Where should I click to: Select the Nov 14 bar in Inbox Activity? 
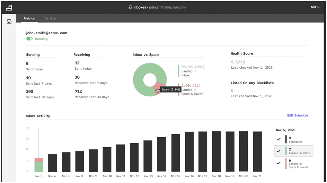[x=161, y=155]
